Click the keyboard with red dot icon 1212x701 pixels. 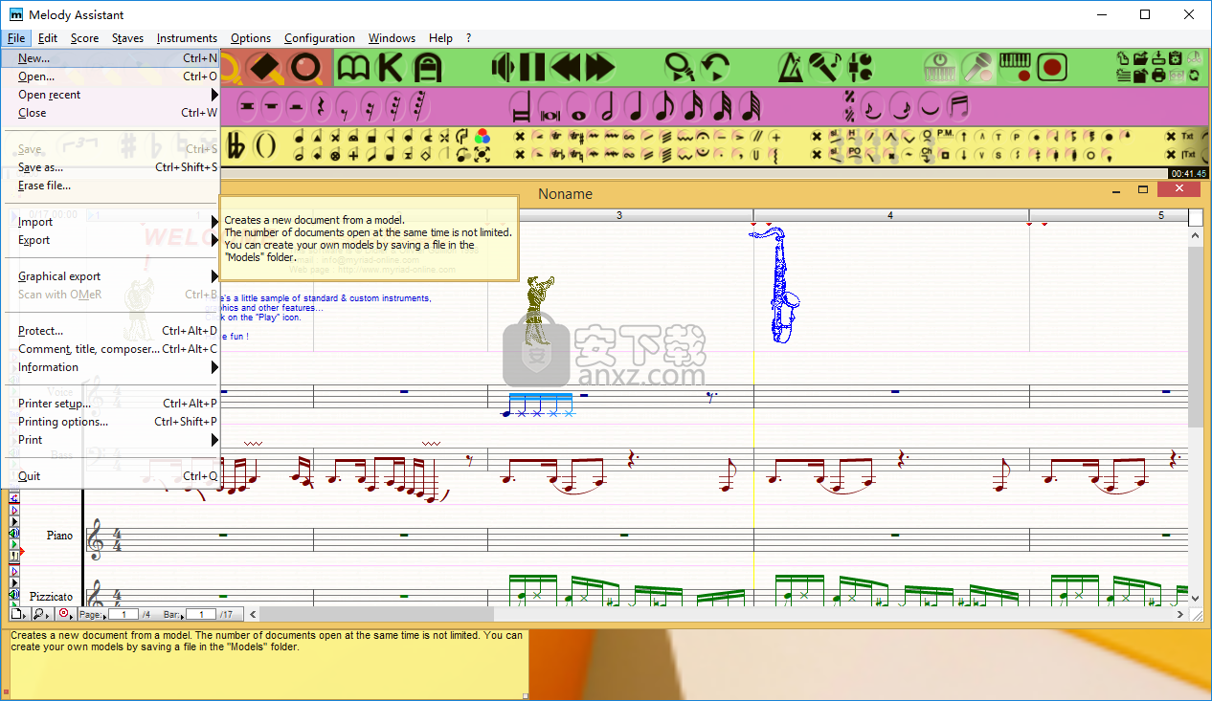1015,68
